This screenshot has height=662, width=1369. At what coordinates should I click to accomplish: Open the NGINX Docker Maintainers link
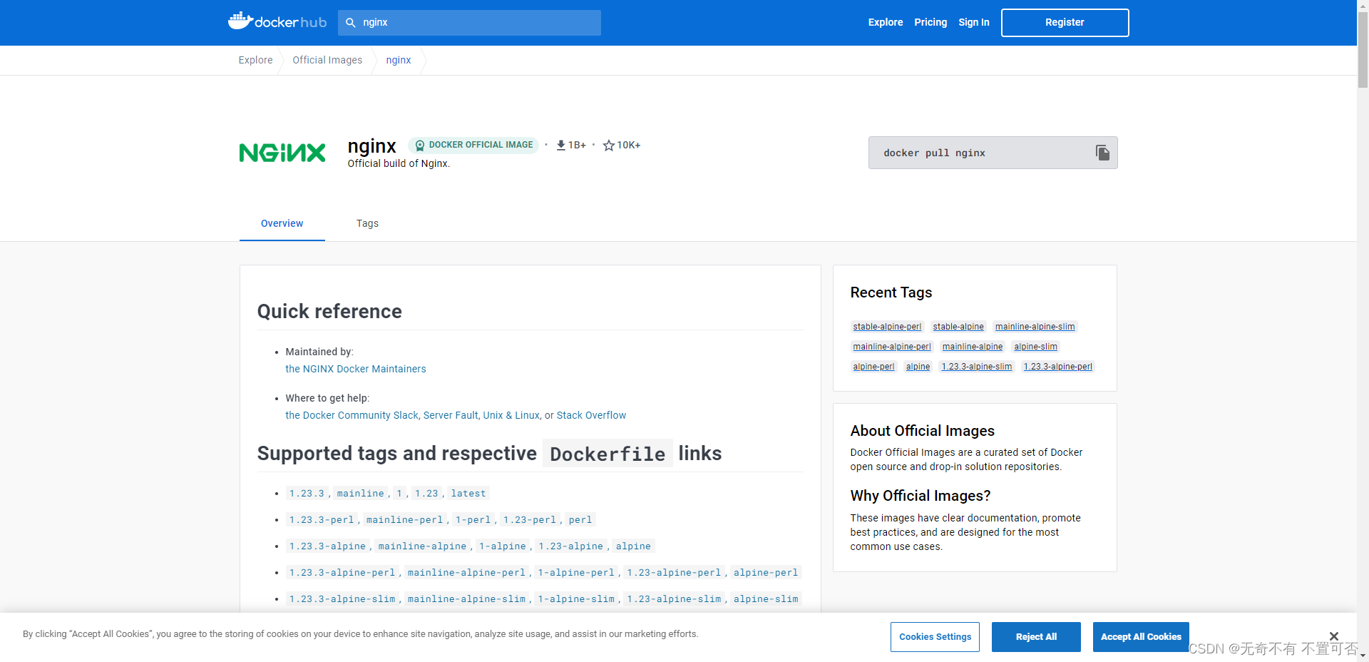(x=356, y=369)
